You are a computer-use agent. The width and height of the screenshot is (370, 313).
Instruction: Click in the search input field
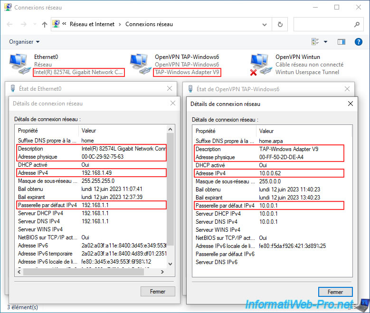pos(323,24)
